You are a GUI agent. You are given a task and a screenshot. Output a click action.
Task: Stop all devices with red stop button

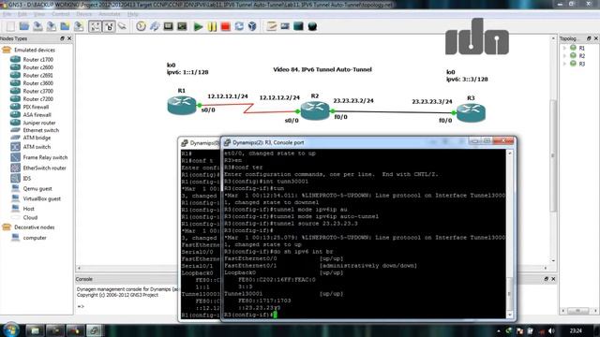point(225,26)
